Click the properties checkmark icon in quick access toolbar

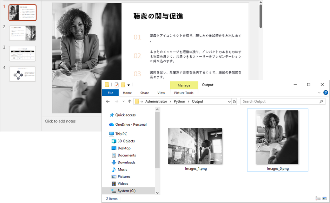click(x=117, y=85)
